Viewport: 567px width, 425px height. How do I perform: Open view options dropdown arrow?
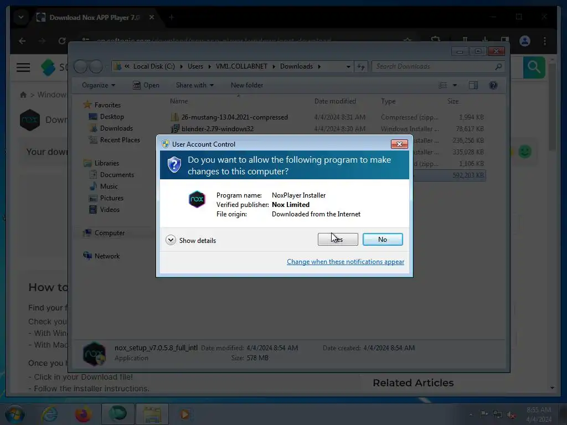coord(455,85)
